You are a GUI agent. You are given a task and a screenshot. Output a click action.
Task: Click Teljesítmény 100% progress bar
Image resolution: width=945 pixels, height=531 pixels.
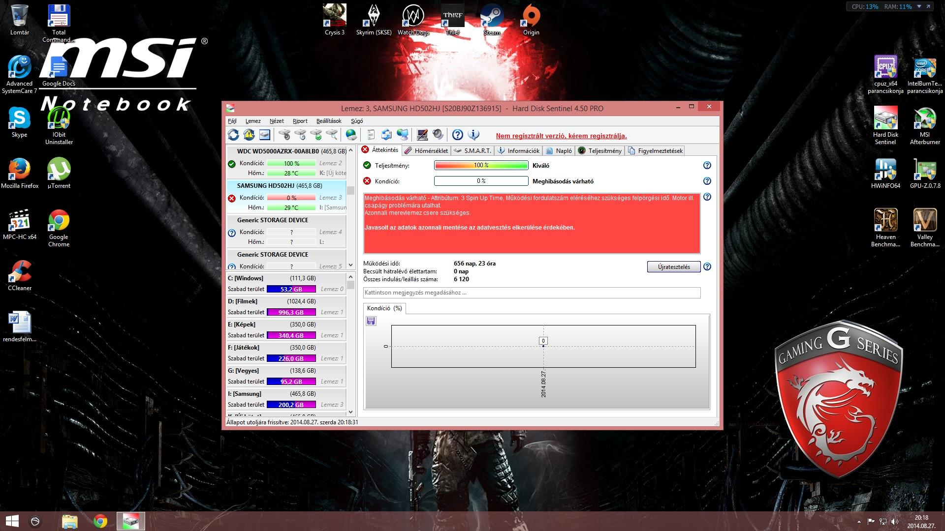[481, 165]
